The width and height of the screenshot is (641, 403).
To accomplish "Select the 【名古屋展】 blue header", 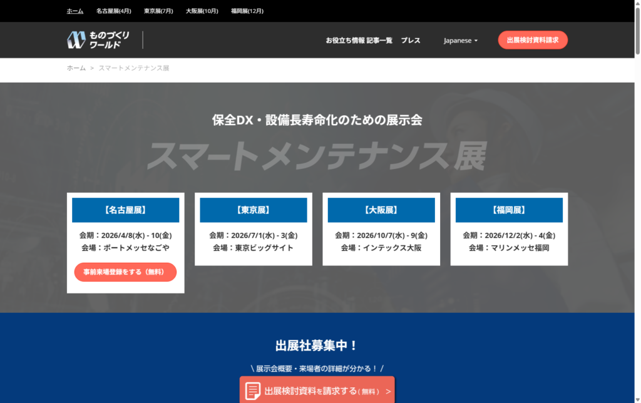I will point(125,210).
